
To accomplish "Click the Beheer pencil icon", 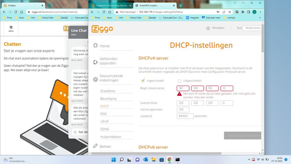I will (x=95, y=146).
